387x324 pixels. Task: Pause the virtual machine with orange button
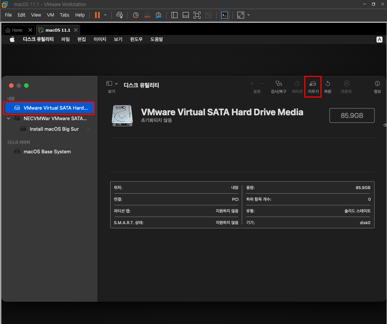click(97, 15)
